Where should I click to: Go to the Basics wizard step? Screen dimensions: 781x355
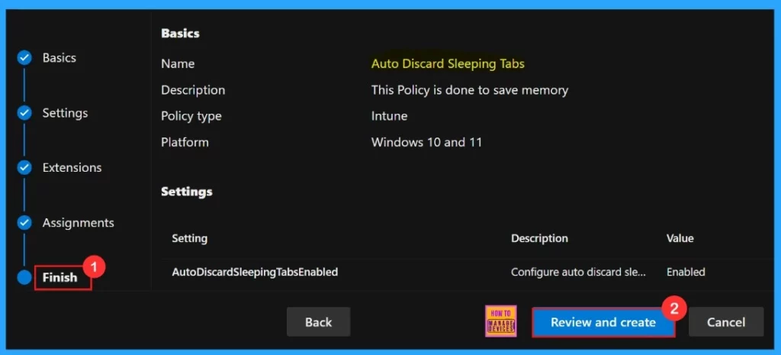(x=59, y=58)
